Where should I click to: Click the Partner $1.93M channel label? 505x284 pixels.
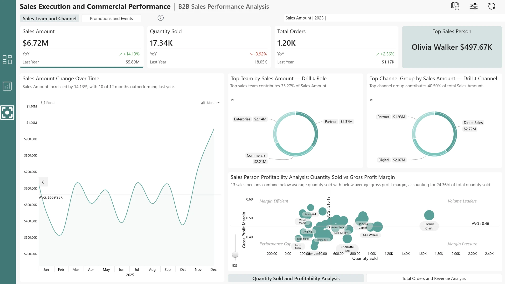391,117
